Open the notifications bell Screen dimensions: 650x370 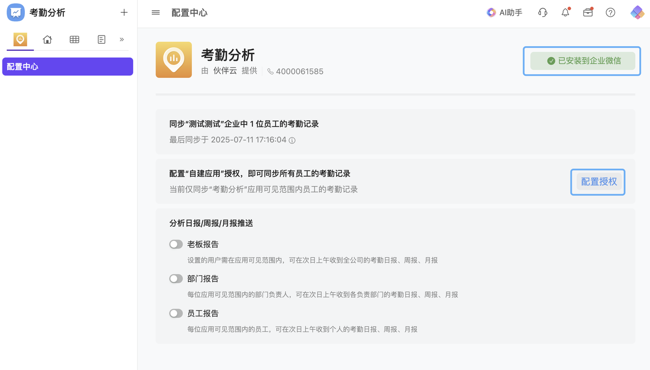[565, 13]
